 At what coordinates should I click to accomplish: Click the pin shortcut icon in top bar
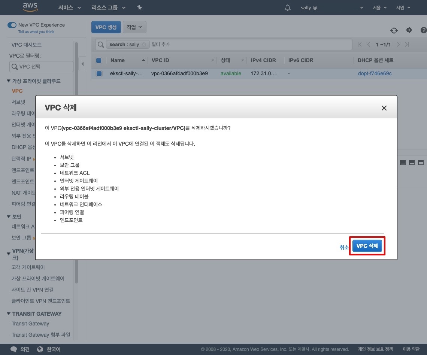click(140, 7)
